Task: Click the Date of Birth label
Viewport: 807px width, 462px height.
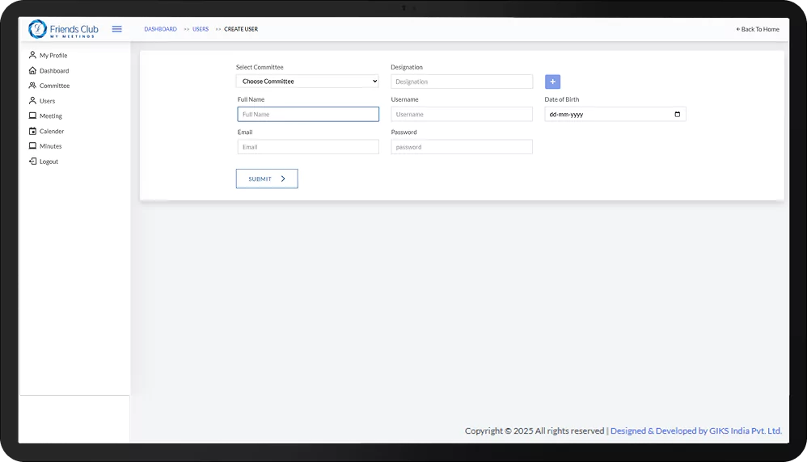Action: 562,99
